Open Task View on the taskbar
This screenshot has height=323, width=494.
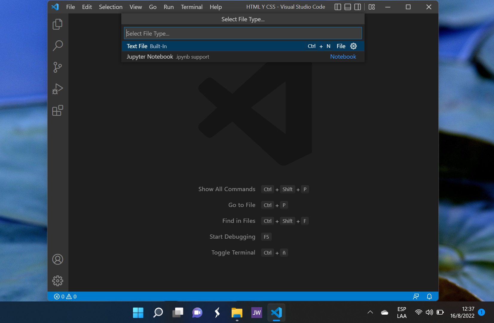click(178, 313)
